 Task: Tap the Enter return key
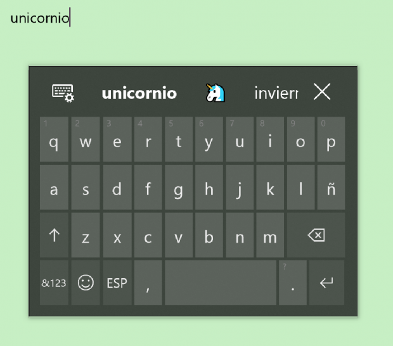click(x=326, y=283)
